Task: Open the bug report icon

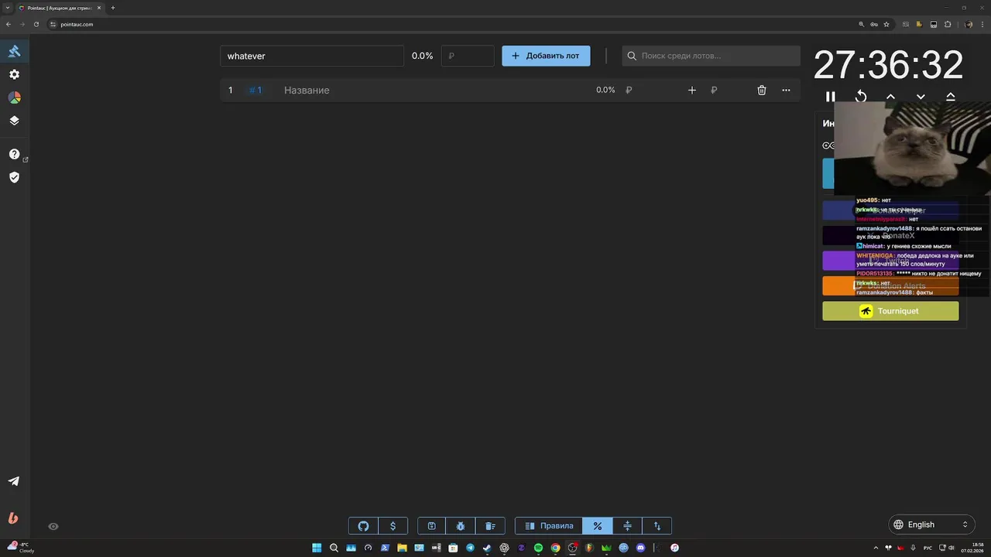Action: pyautogui.click(x=461, y=526)
